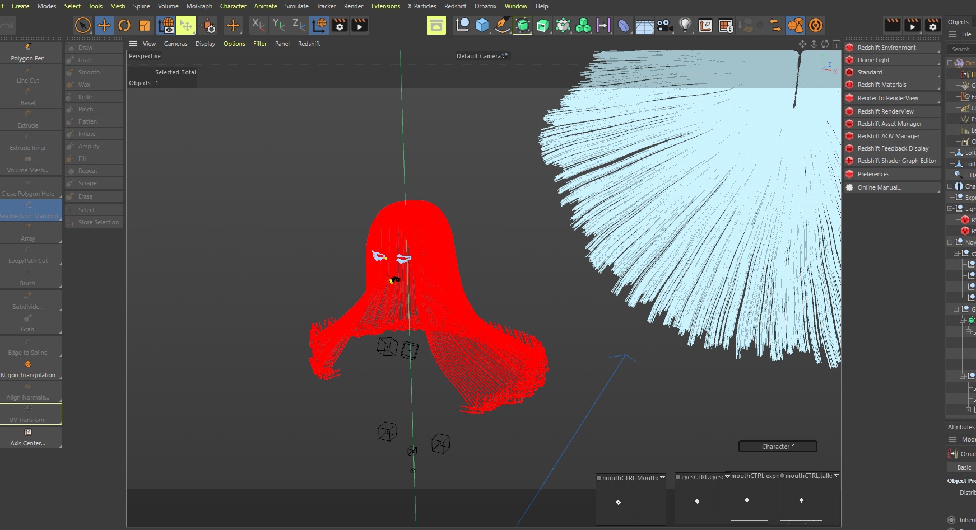Expand the eyesCTRL.eyes dropdown arrow
This screenshot has height=530, width=976.
coord(727,477)
